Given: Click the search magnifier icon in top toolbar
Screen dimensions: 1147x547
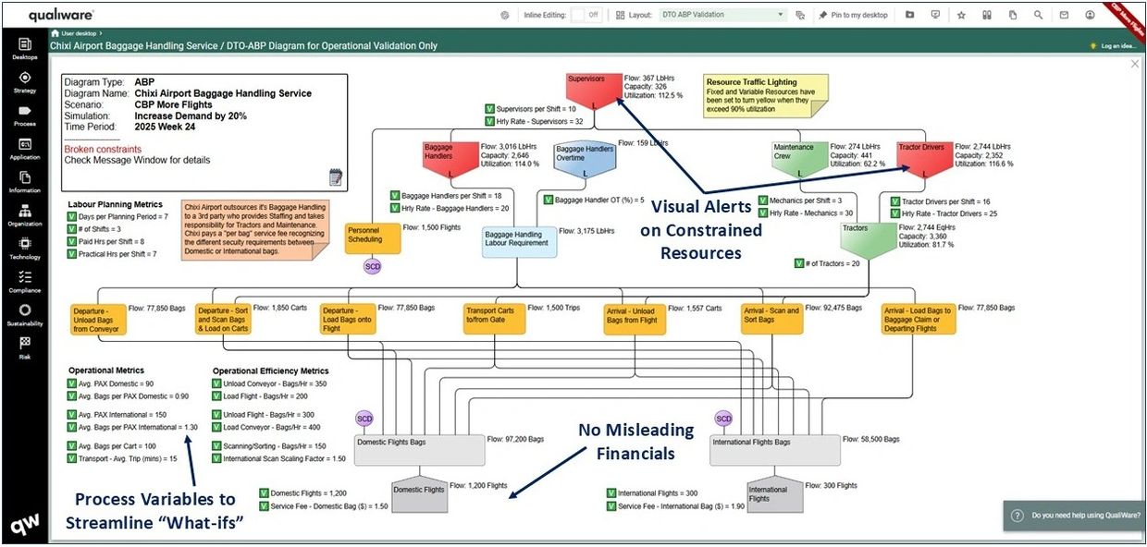Looking at the screenshot, I should point(1039,16).
